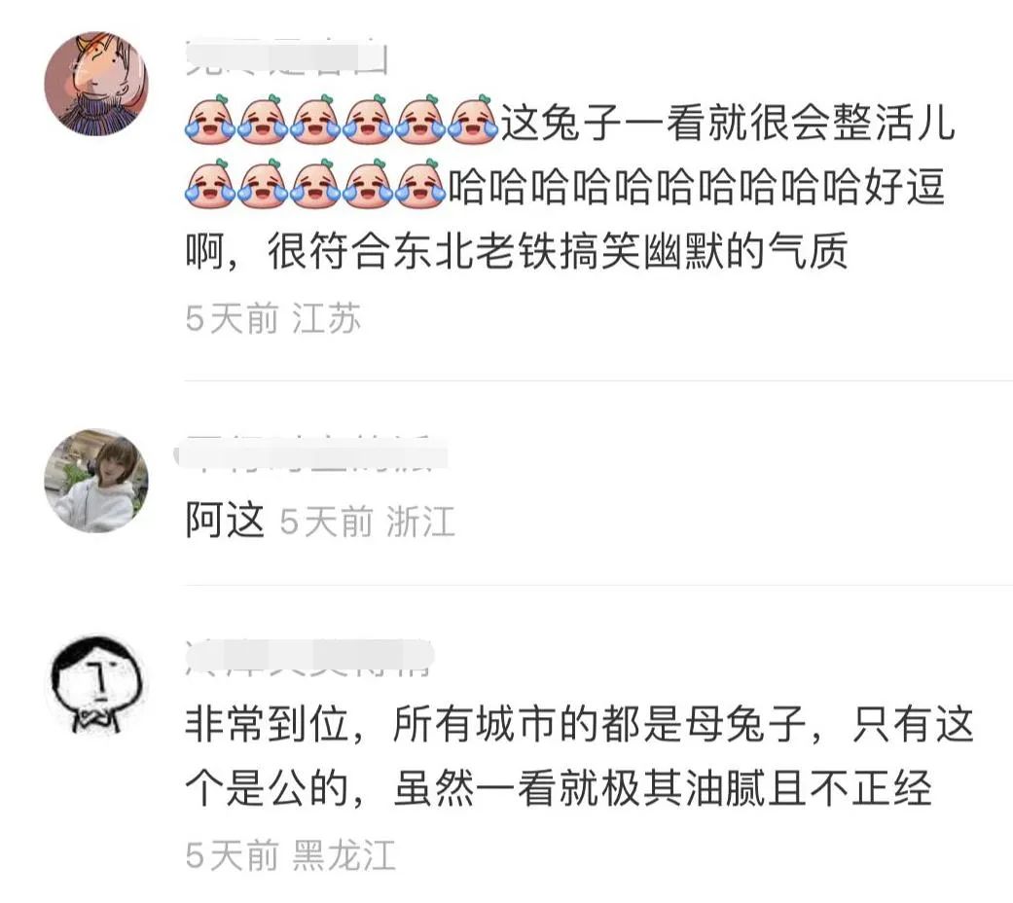The height and width of the screenshot is (903, 1013).
Task: Tap the third crying-laughing emoji on the first line
Action: click(315, 120)
